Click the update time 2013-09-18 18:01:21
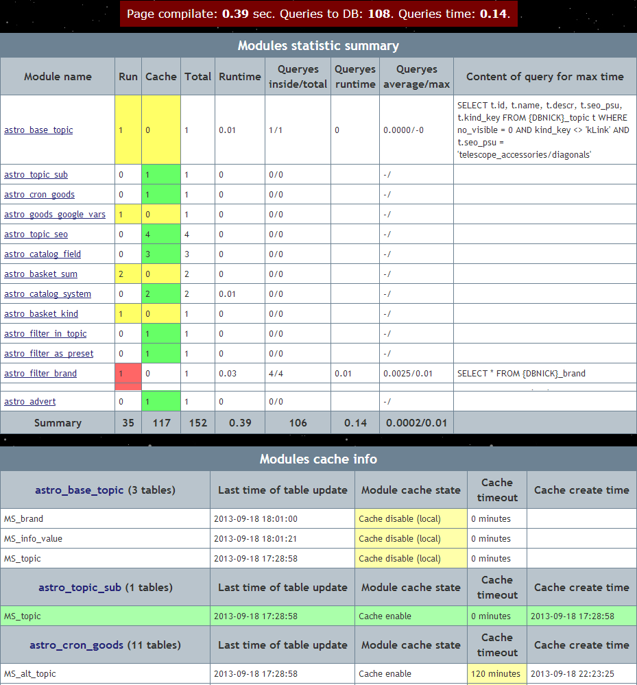 256,539
